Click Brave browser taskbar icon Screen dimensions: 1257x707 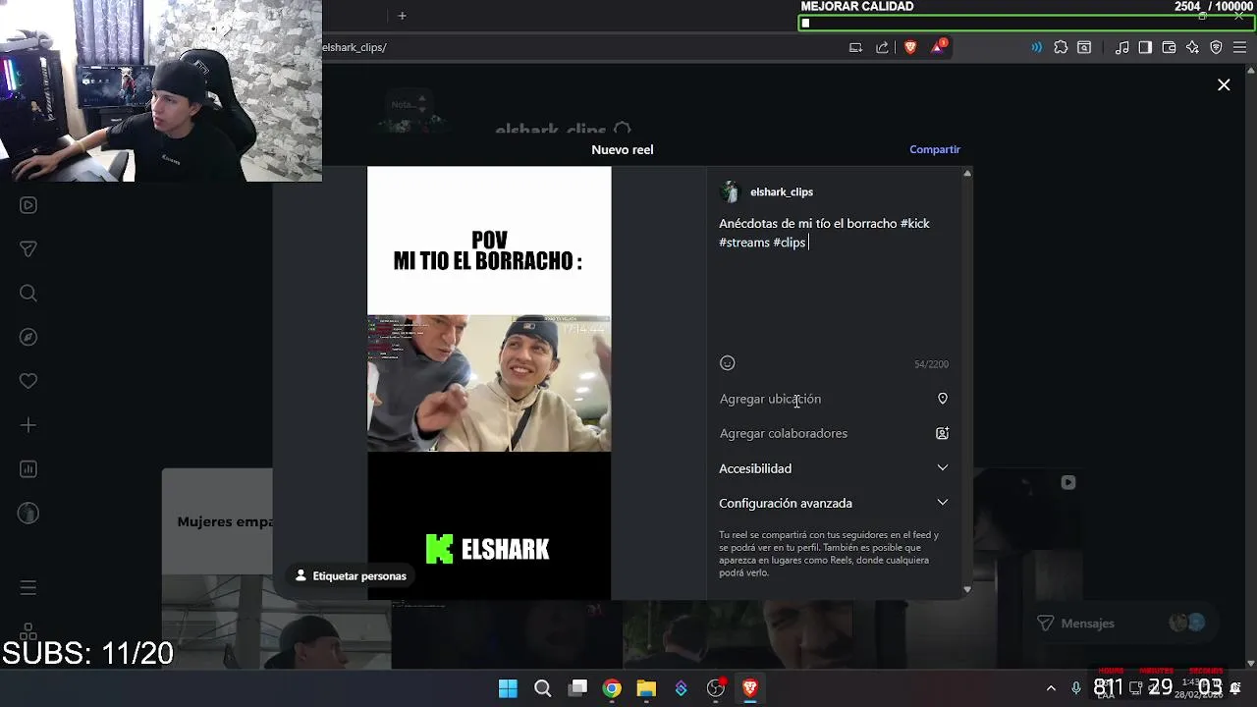pyautogui.click(x=750, y=688)
